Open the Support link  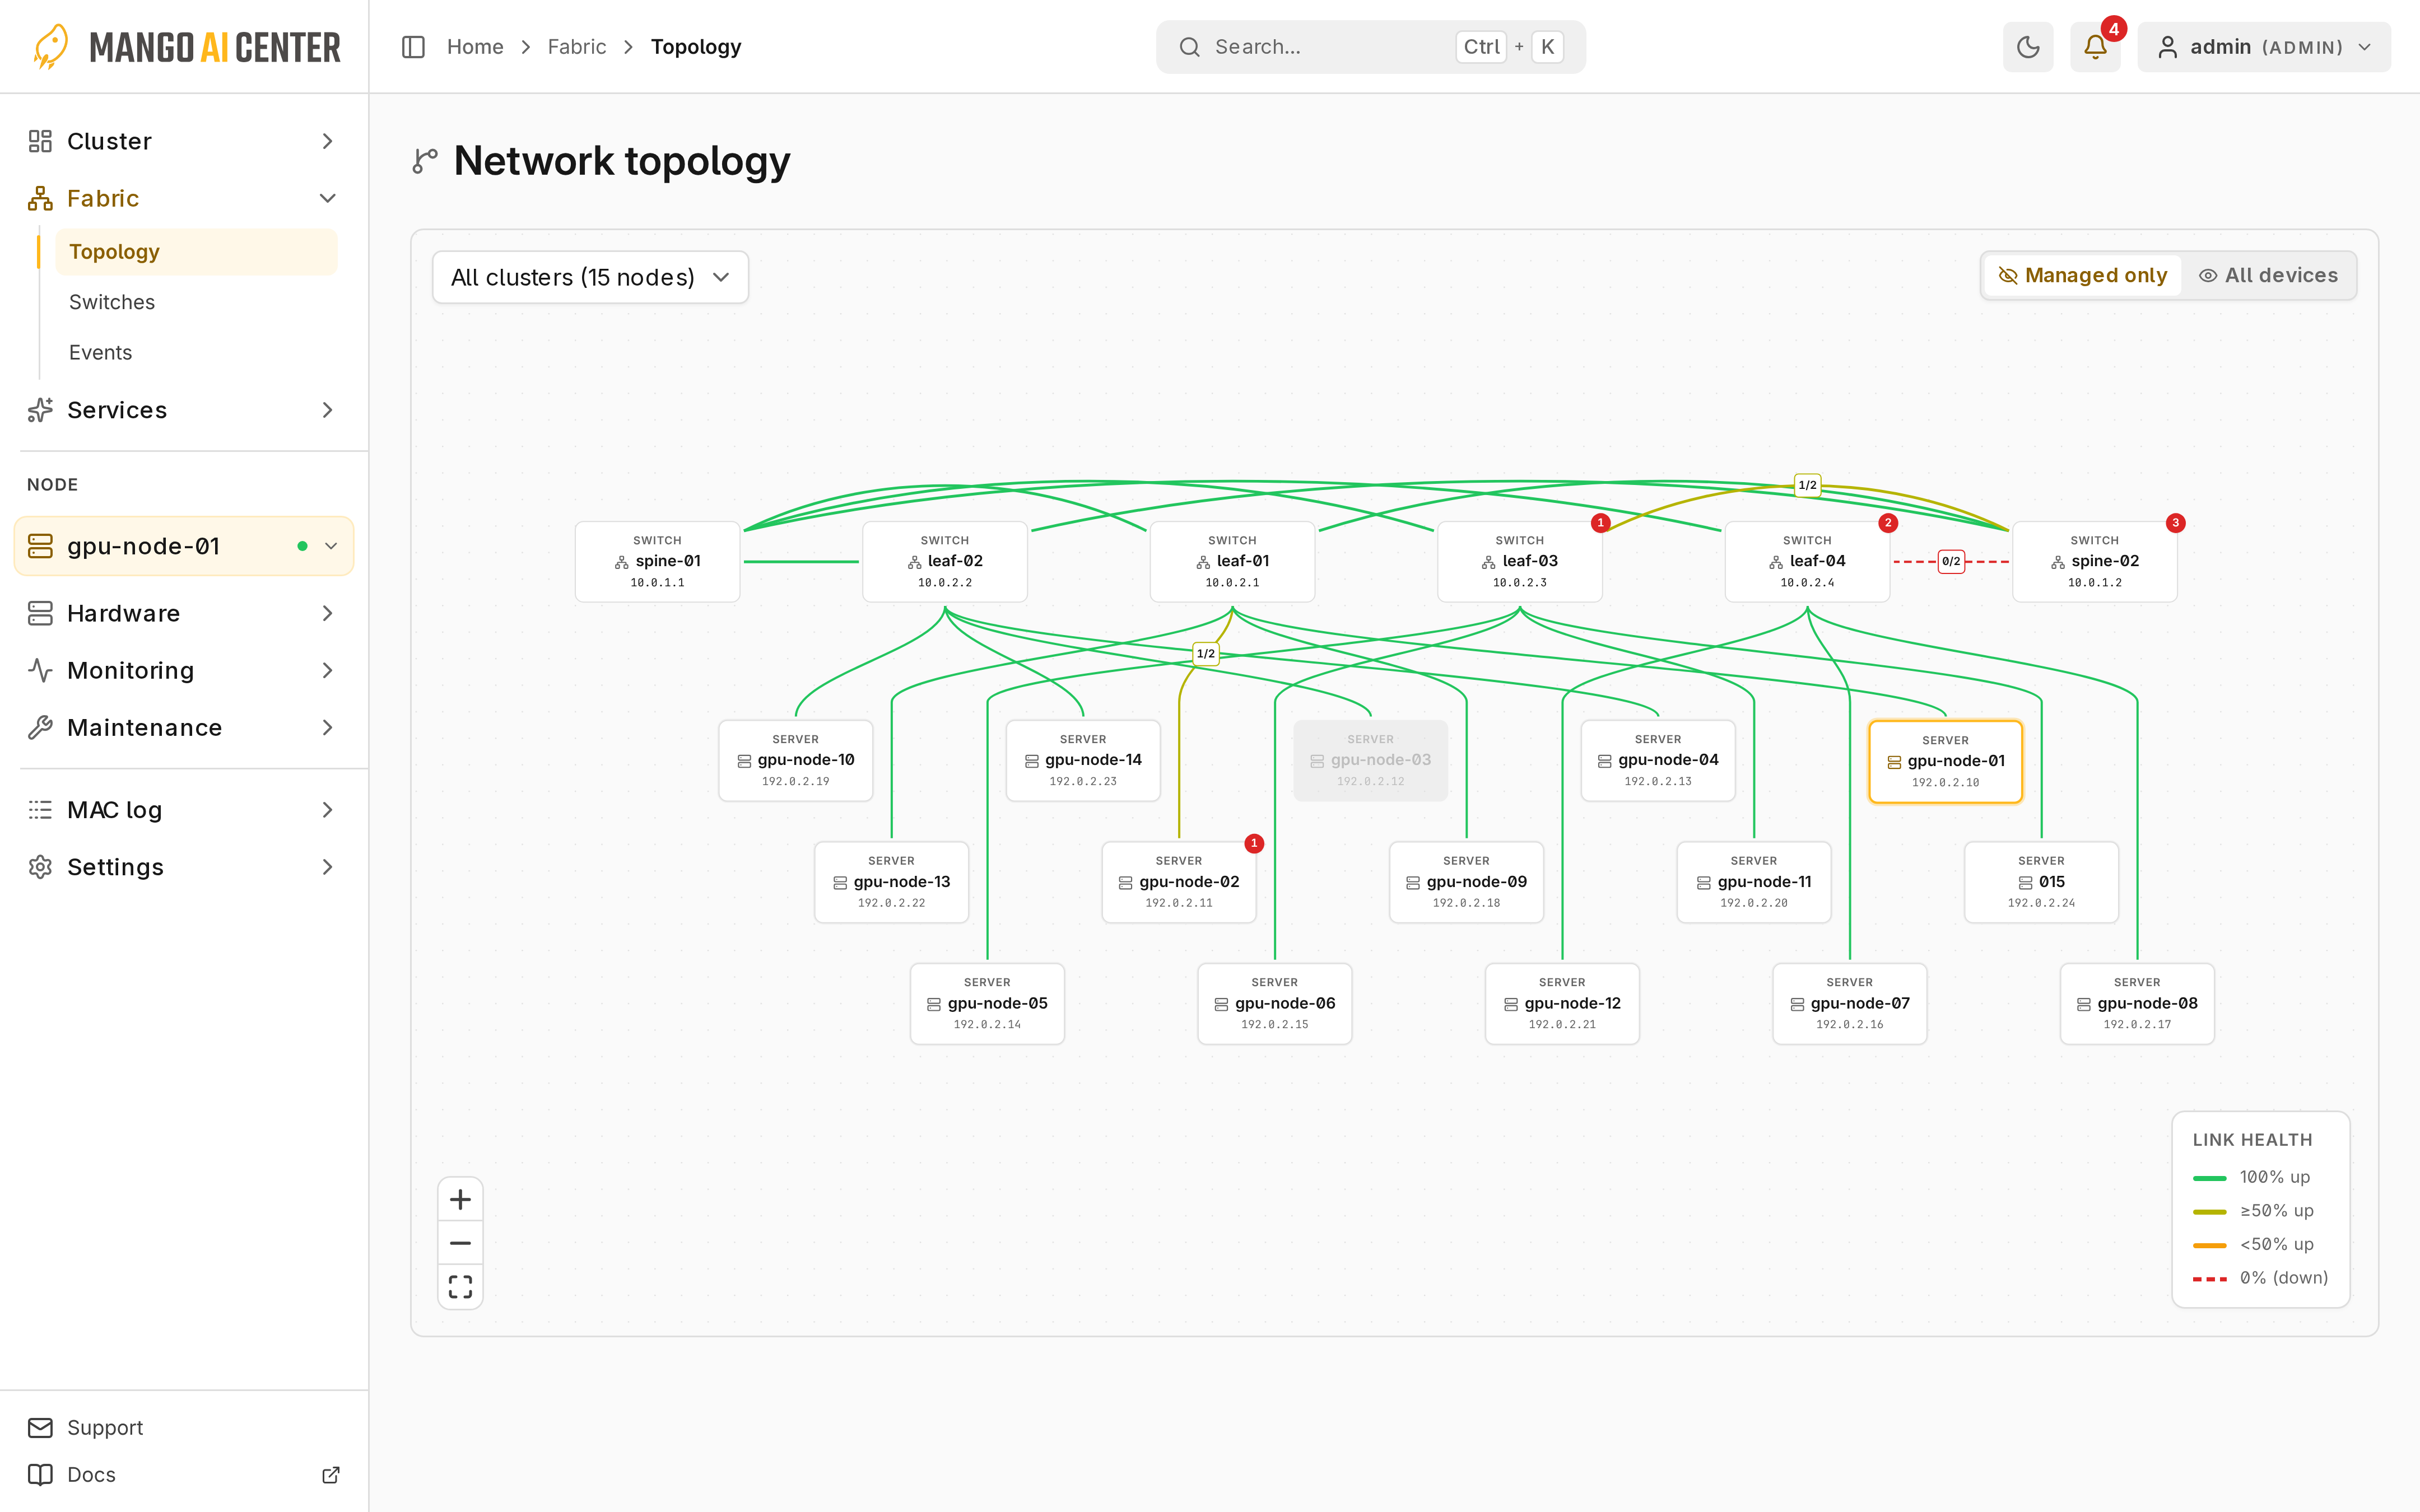pyautogui.click(x=184, y=1427)
